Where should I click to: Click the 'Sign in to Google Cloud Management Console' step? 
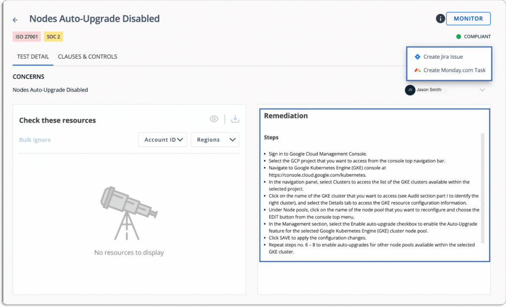[x=318, y=154]
